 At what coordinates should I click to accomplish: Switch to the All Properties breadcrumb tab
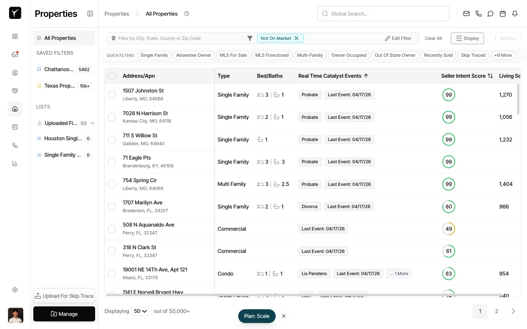click(161, 14)
